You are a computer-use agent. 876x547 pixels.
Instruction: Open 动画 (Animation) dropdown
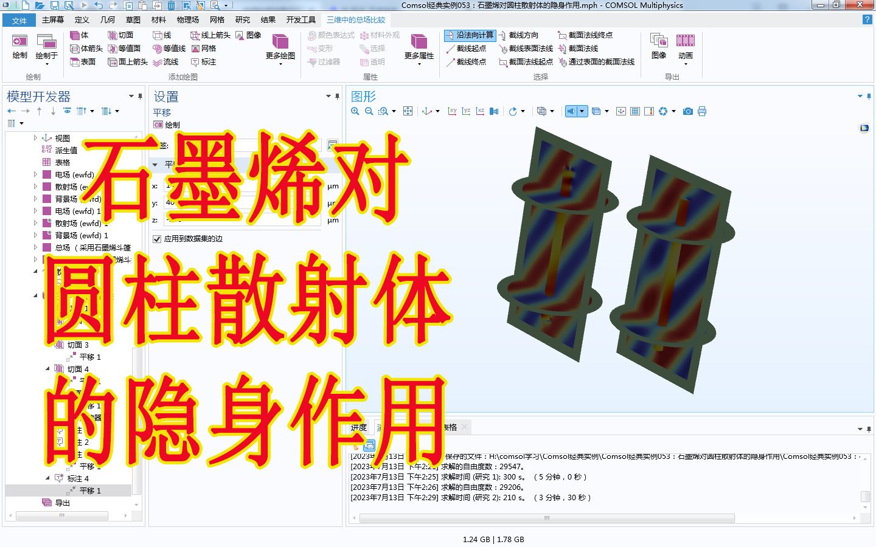(686, 49)
